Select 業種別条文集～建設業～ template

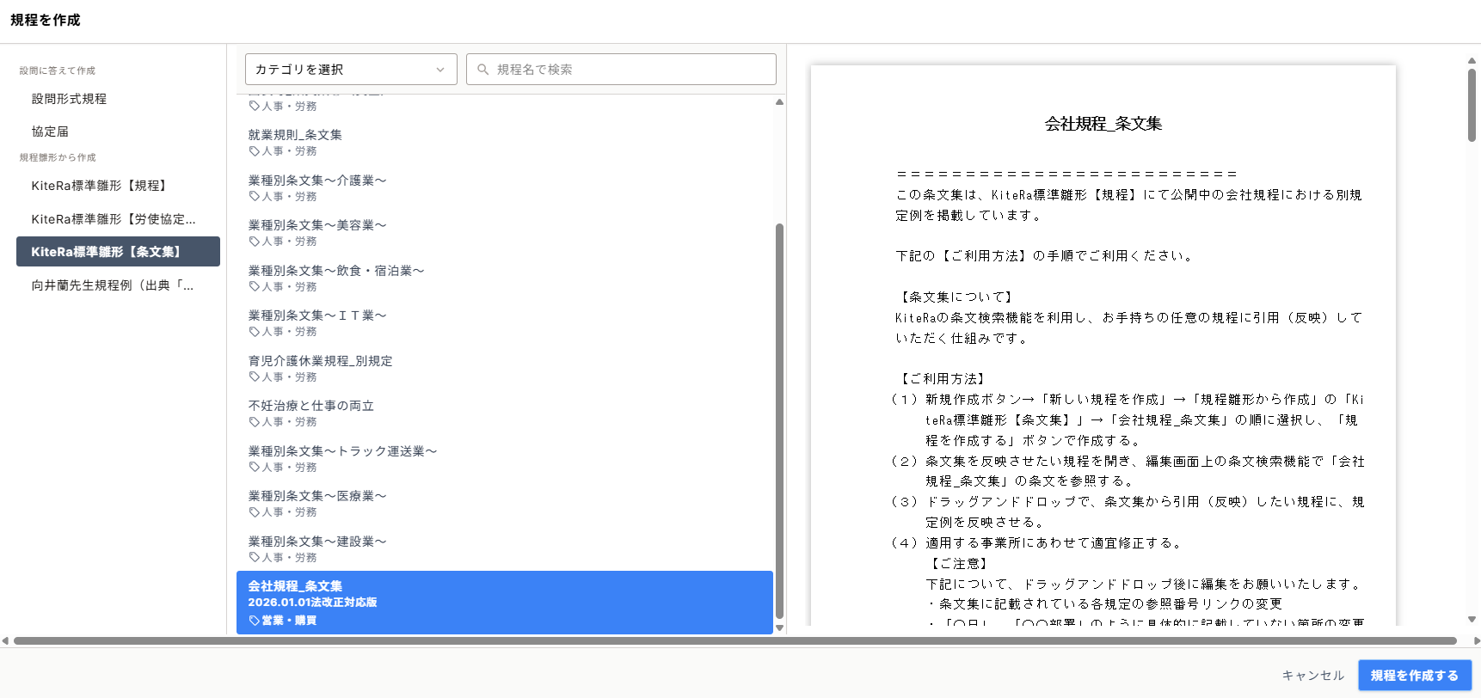pyautogui.click(x=505, y=548)
